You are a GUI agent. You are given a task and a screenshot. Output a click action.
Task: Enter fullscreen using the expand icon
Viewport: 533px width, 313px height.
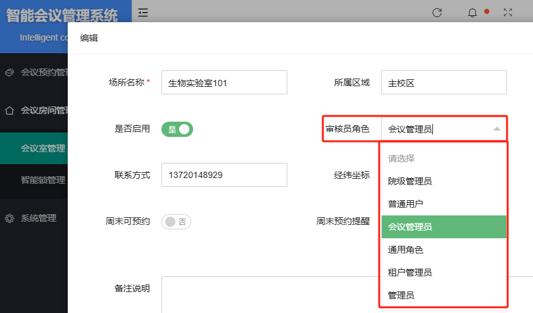507,12
